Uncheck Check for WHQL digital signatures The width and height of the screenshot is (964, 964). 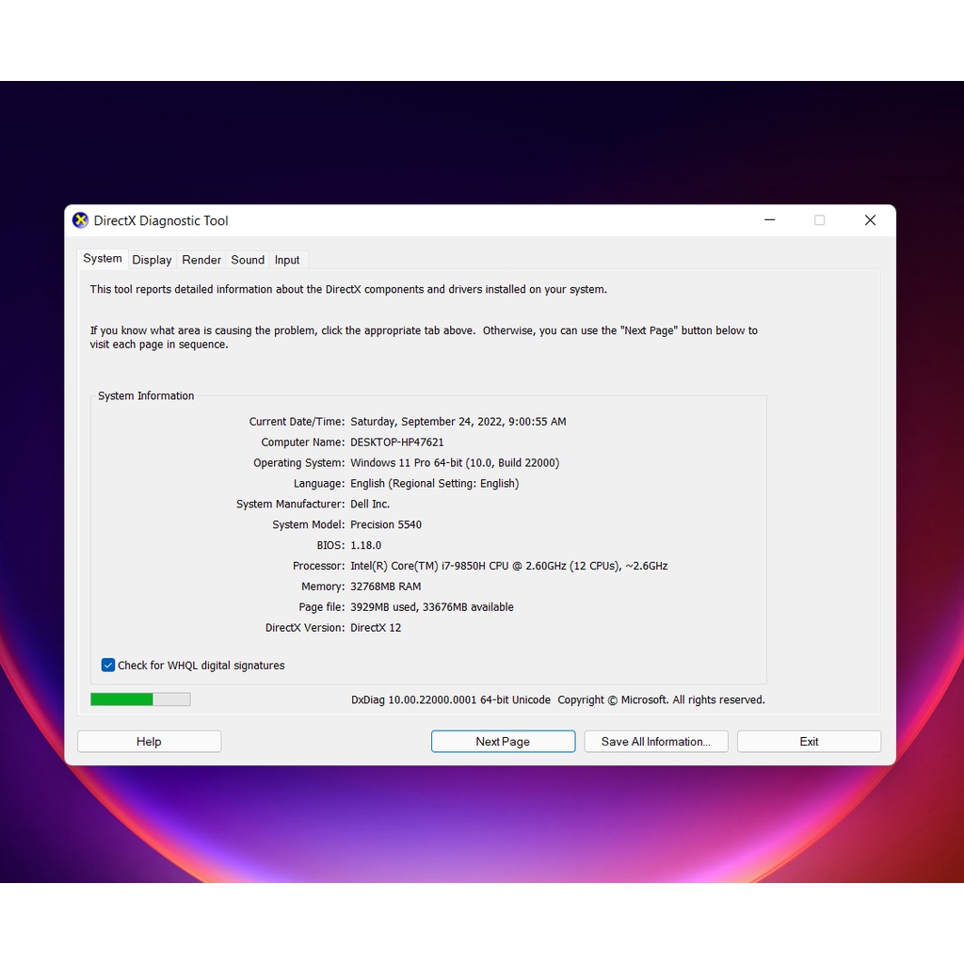[x=108, y=666]
